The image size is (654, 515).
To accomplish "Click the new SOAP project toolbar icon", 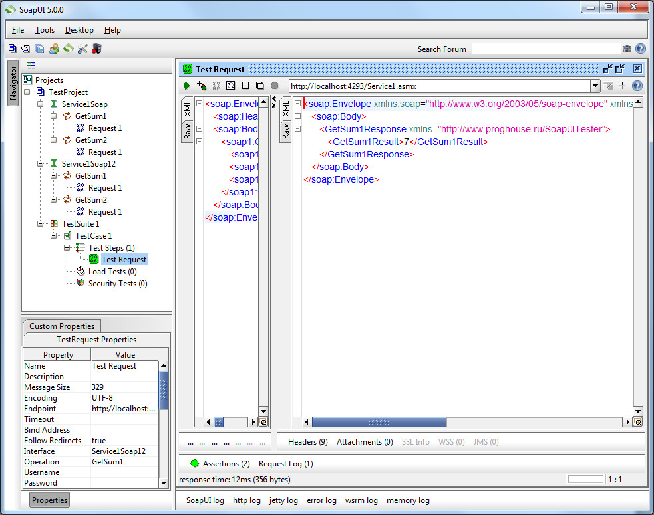I will click(x=13, y=49).
